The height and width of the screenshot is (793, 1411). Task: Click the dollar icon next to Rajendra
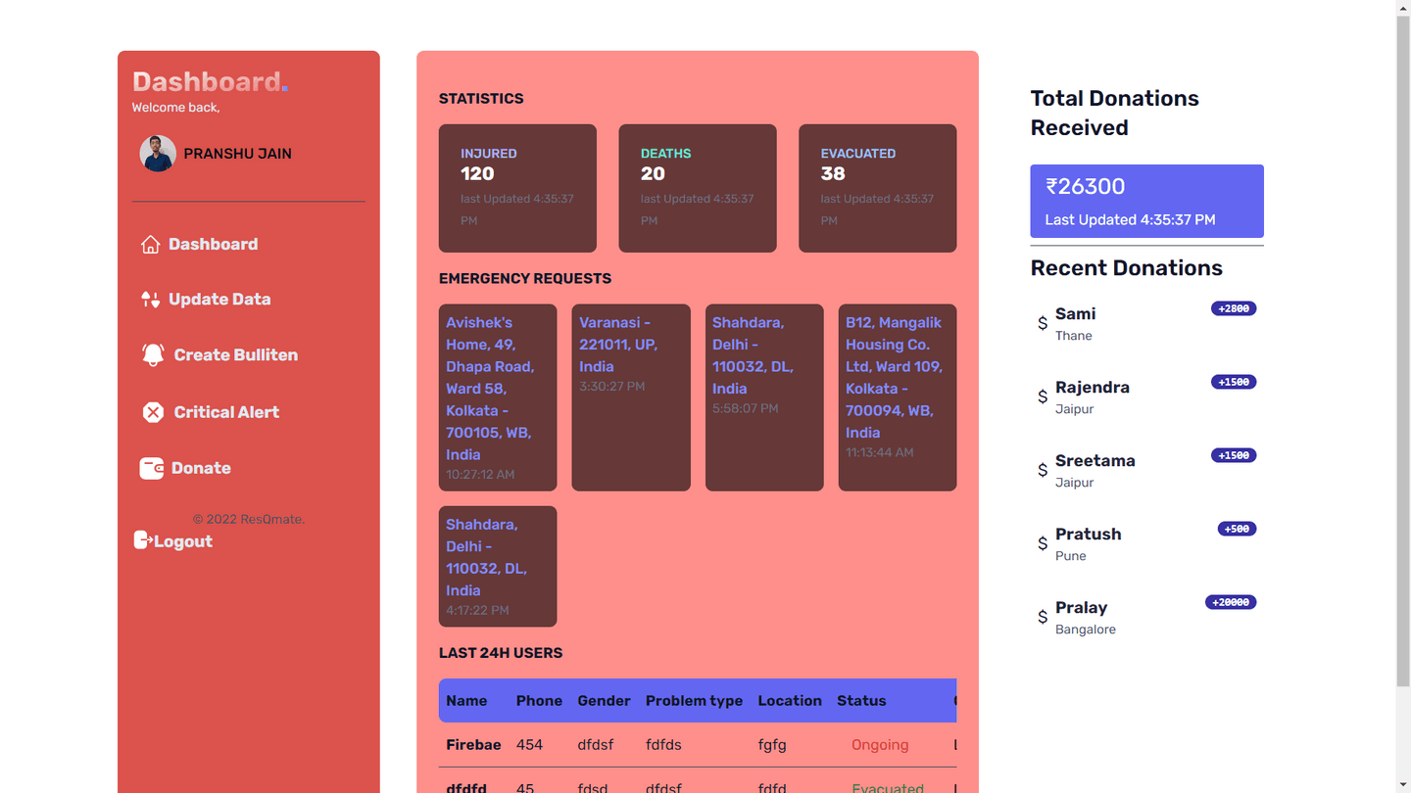coord(1043,396)
